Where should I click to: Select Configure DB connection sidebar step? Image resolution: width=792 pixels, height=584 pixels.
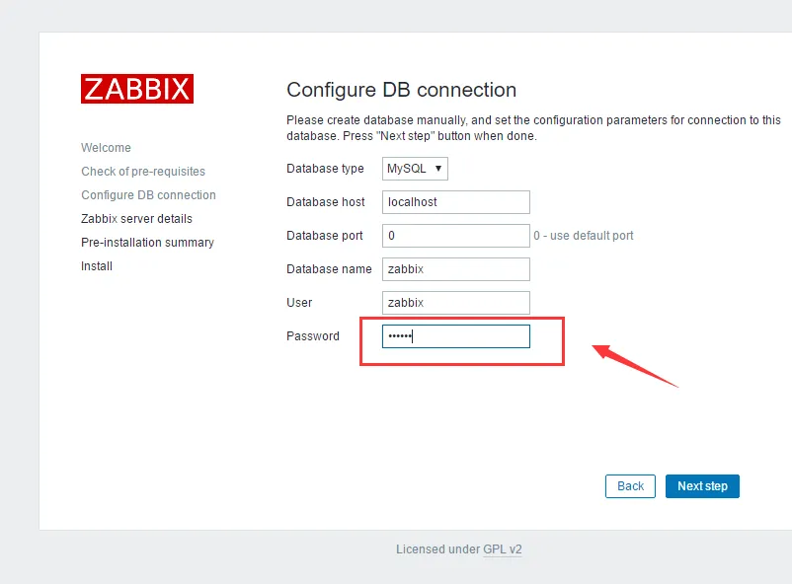tap(148, 195)
